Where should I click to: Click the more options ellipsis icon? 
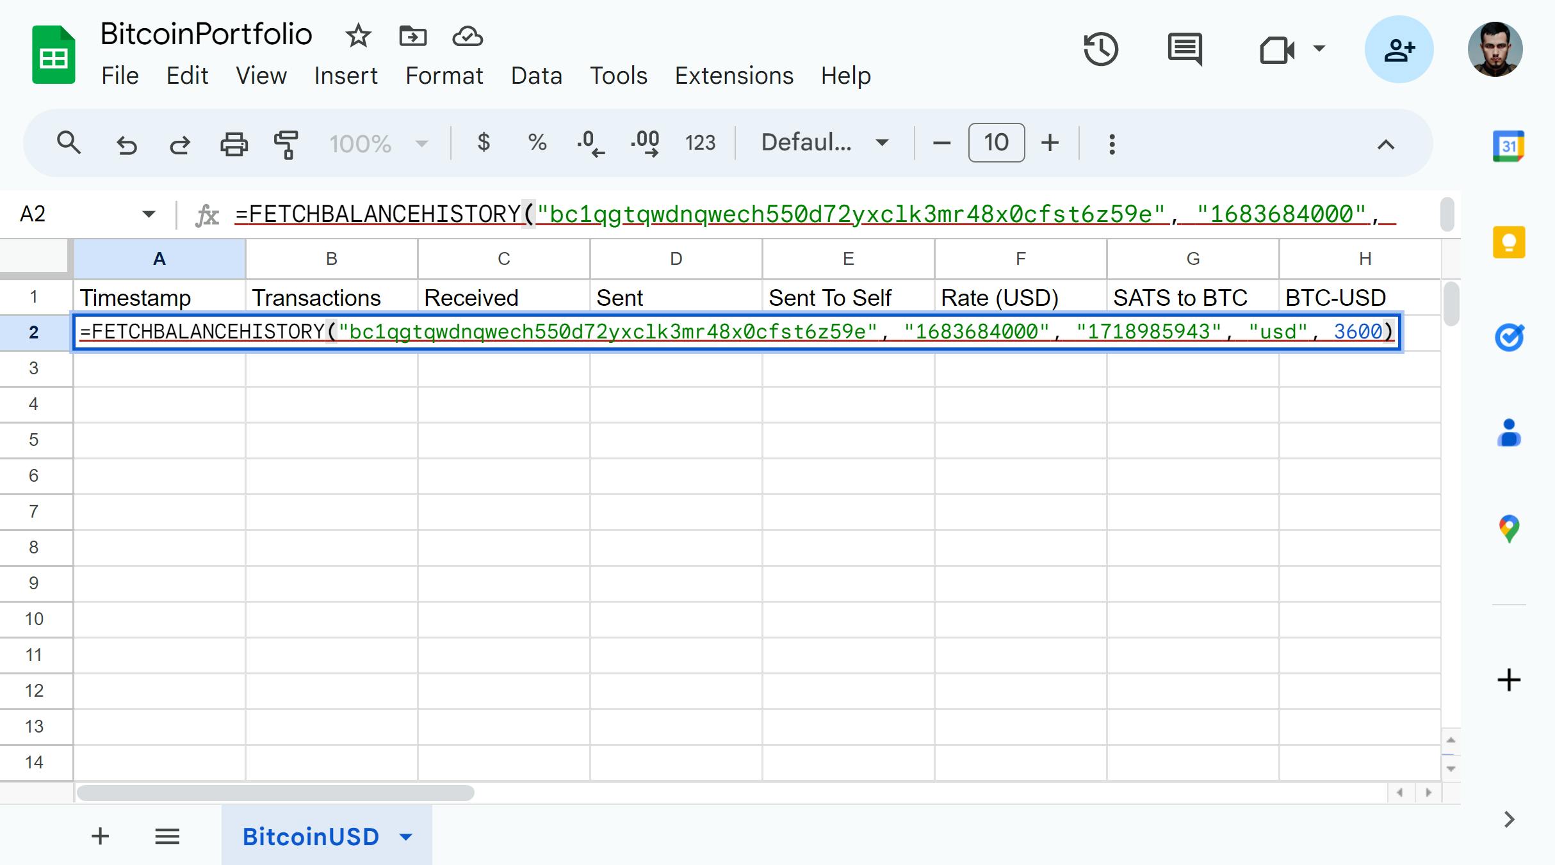click(x=1112, y=144)
